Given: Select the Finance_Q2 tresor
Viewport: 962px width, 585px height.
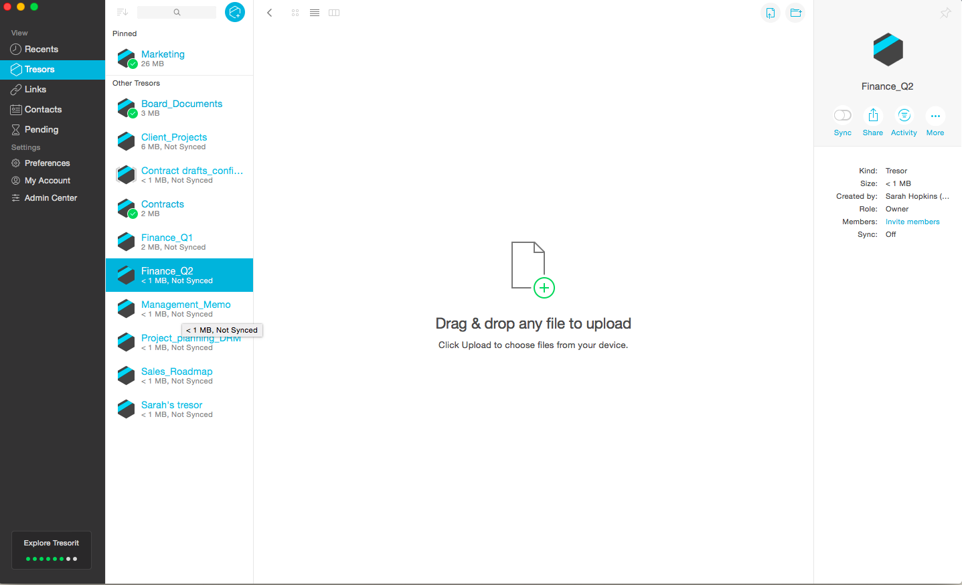Looking at the screenshot, I should pyautogui.click(x=179, y=275).
